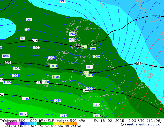Image resolution: width=164 pixels, height=127 pixels.
Task: Click the orange arrow tip at legend end
Action: 77,124
